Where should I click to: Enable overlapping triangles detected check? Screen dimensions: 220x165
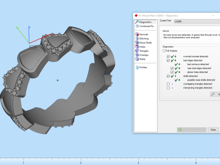[x=168, y=84]
